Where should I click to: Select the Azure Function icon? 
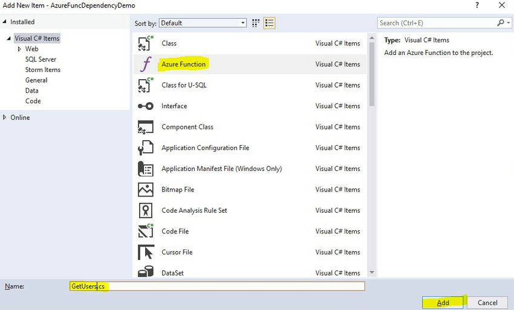click(x=146, y=64)
